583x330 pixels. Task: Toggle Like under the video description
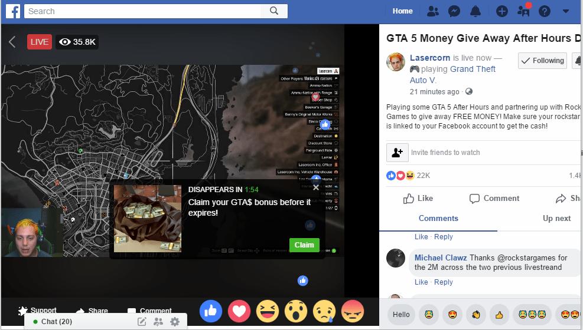[x=418, y=199]
